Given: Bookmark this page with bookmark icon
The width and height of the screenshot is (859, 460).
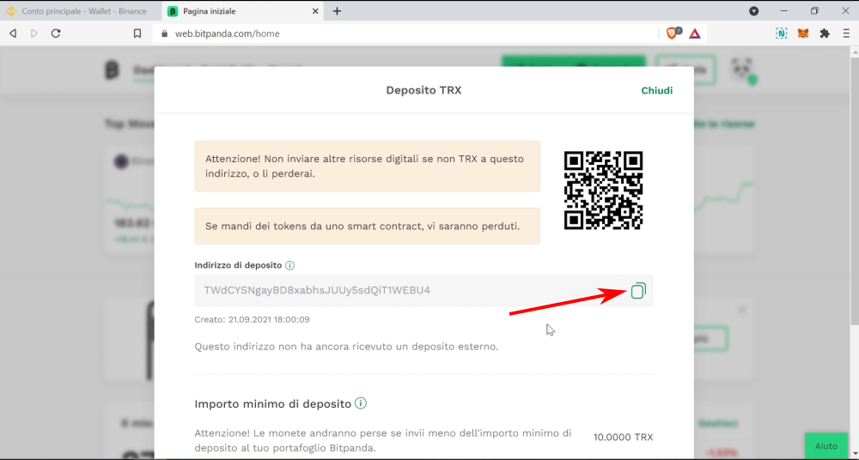Looking at the screenshot, I should point(137,33).
